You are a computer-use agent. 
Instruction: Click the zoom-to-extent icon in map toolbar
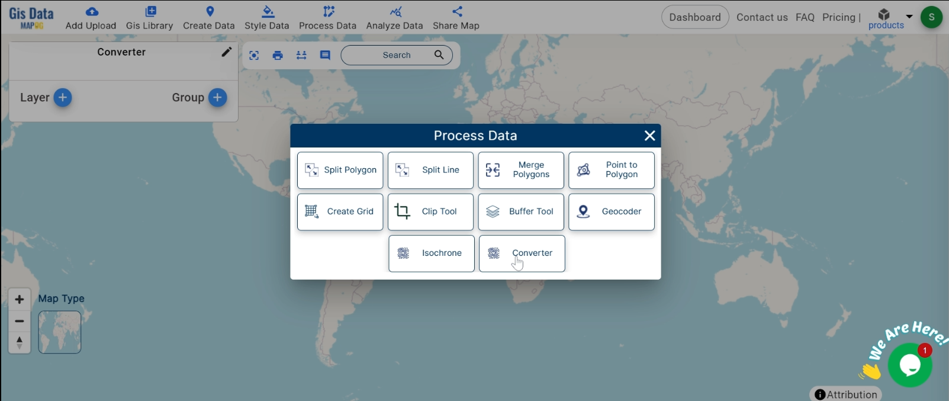254,55
